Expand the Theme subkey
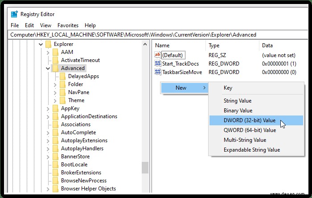 [55, 101]
